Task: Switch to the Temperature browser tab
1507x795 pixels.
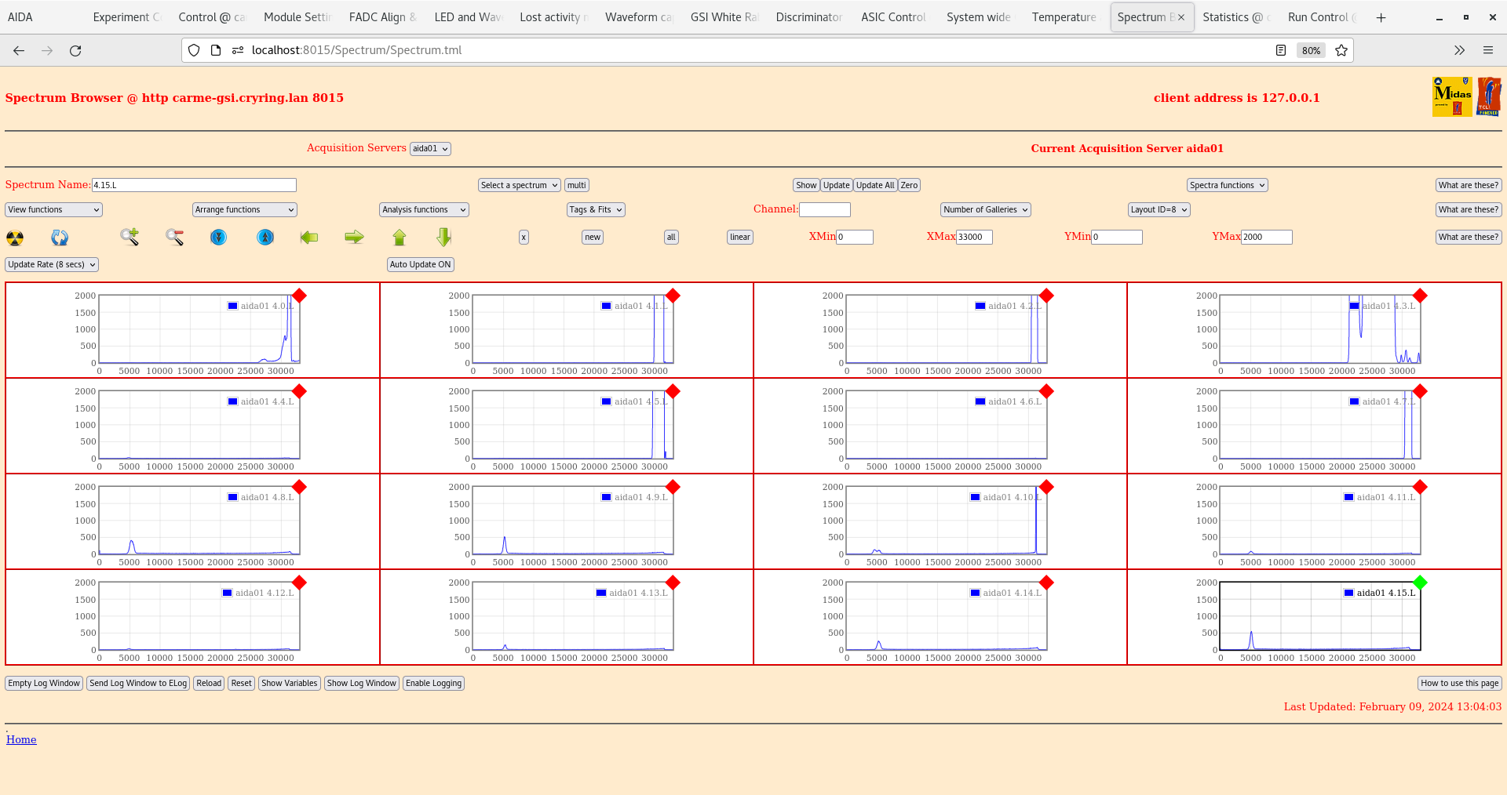Action: pyautogui.click(x=1064, y=17)
